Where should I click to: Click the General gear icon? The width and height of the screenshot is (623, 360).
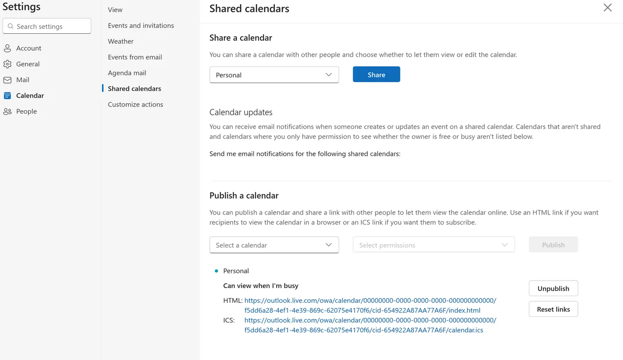8,63
